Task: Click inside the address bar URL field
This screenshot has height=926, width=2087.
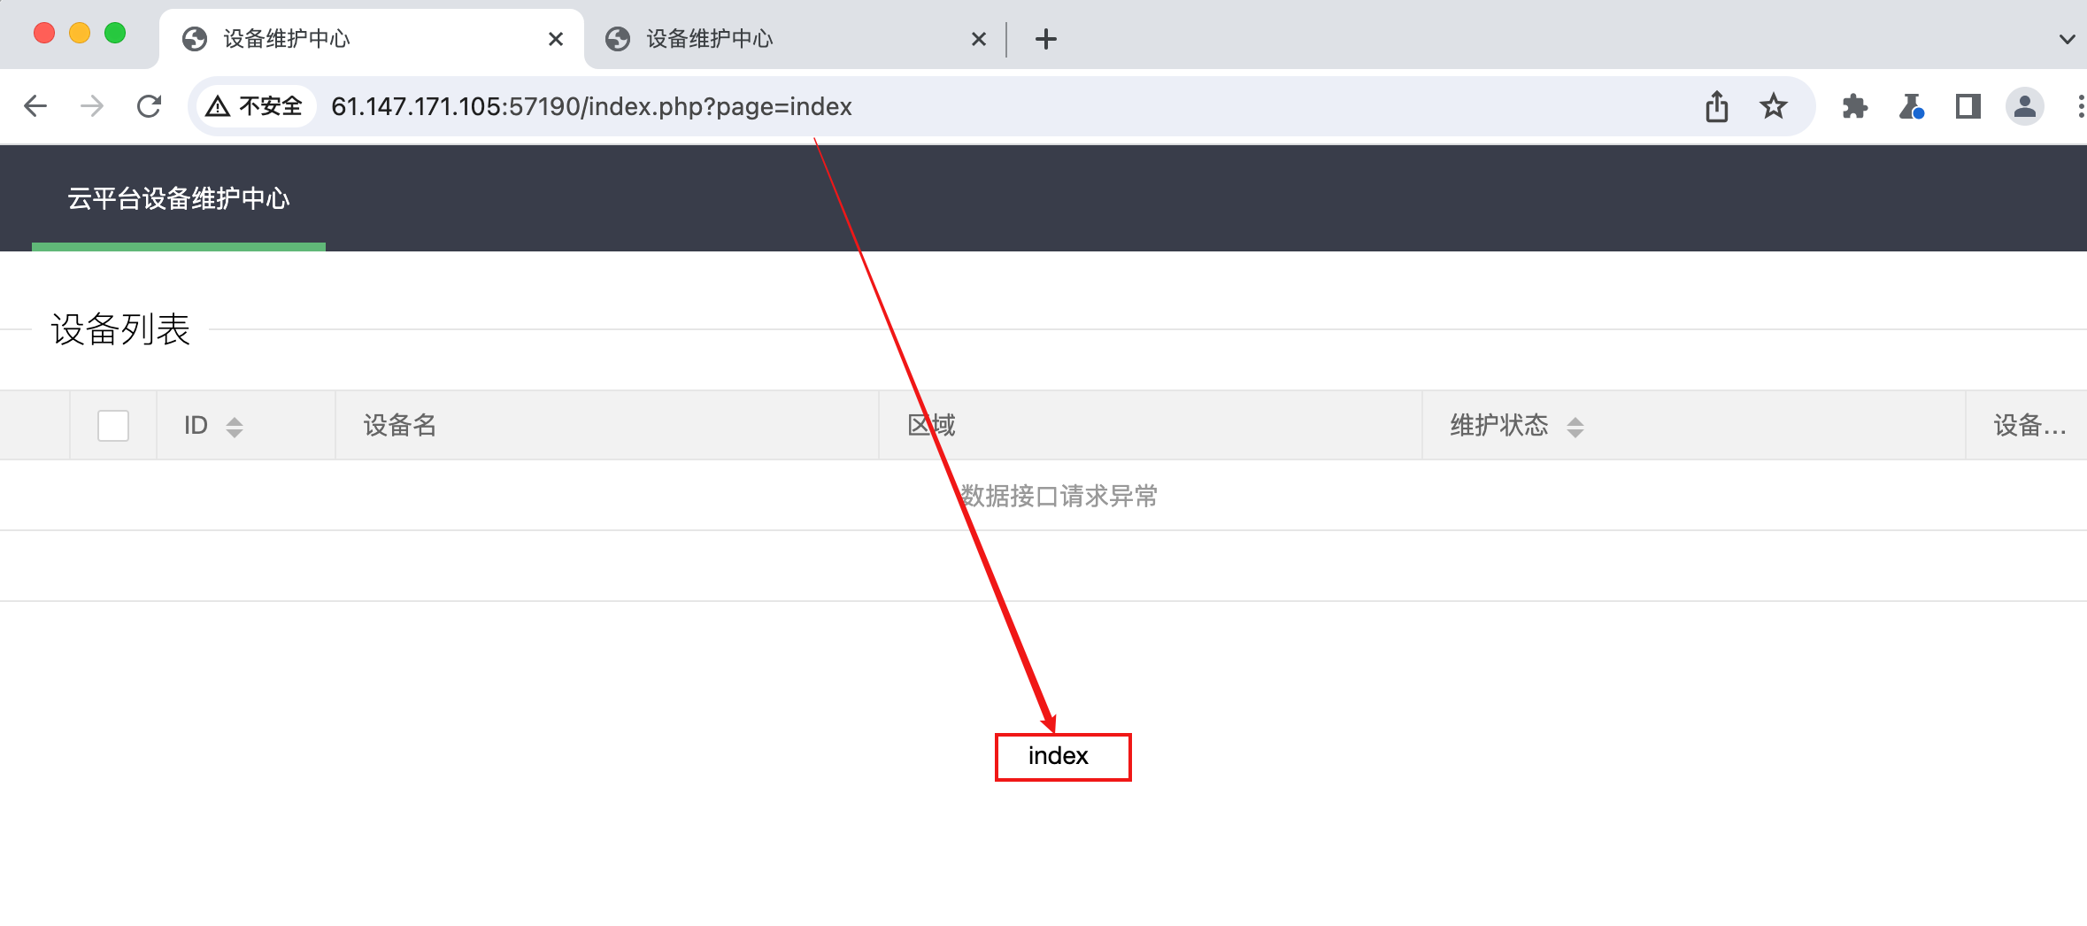Action: (591, 107)
